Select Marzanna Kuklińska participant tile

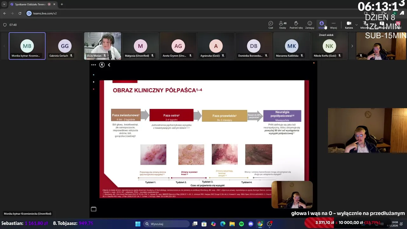291,46
